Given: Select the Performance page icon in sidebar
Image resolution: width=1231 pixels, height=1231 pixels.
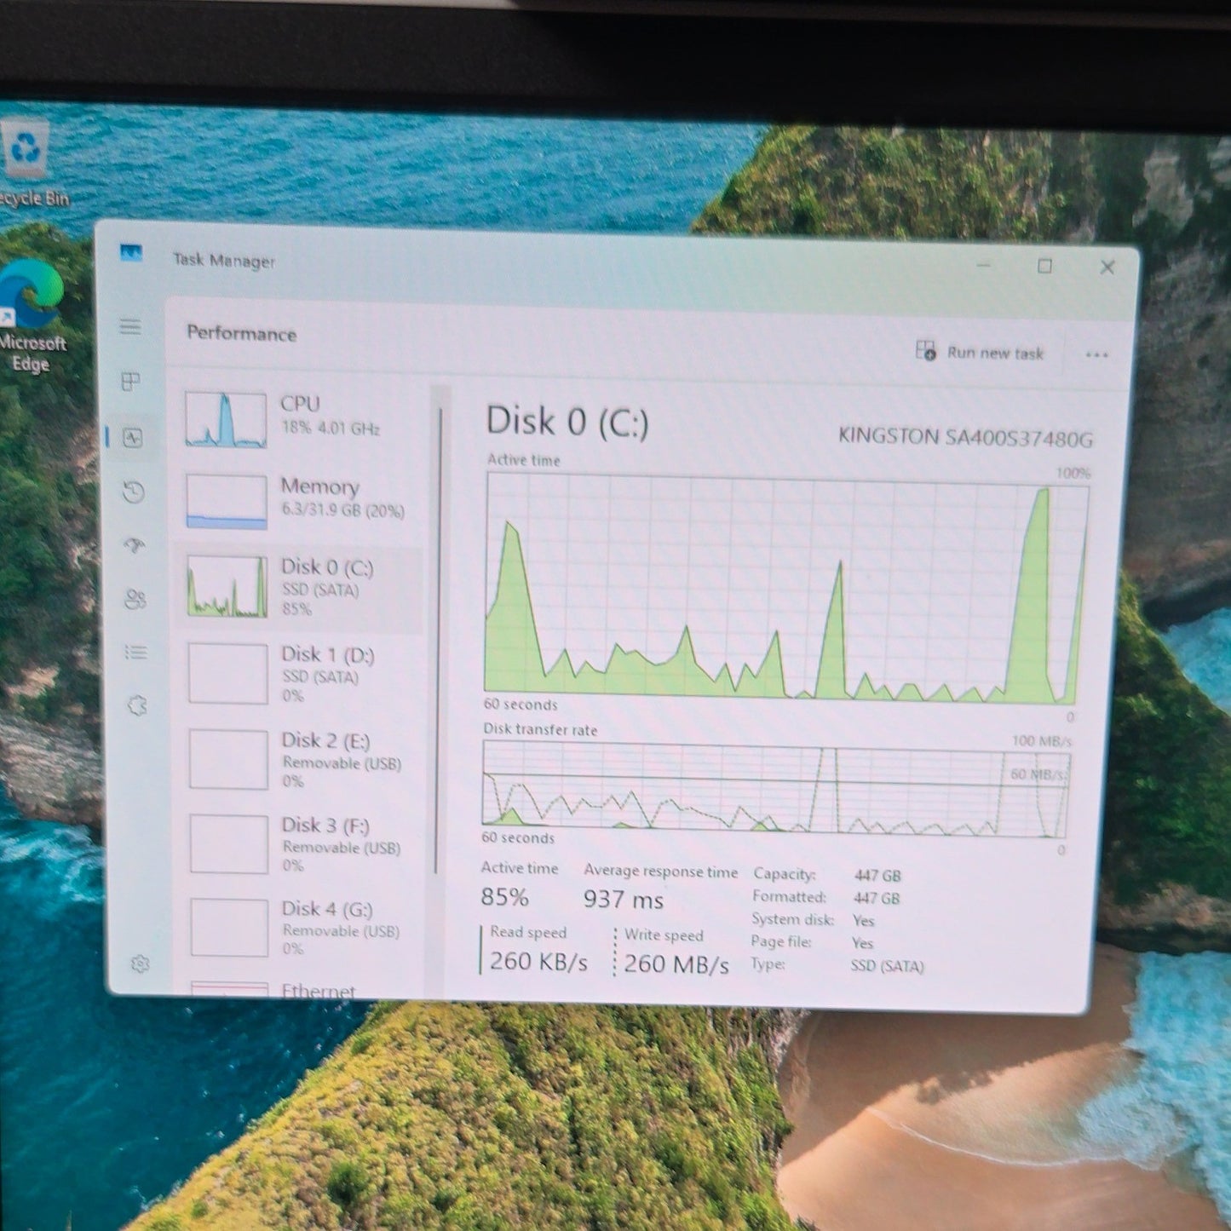Looking at the screenshot, I should (x=132, y=438).
